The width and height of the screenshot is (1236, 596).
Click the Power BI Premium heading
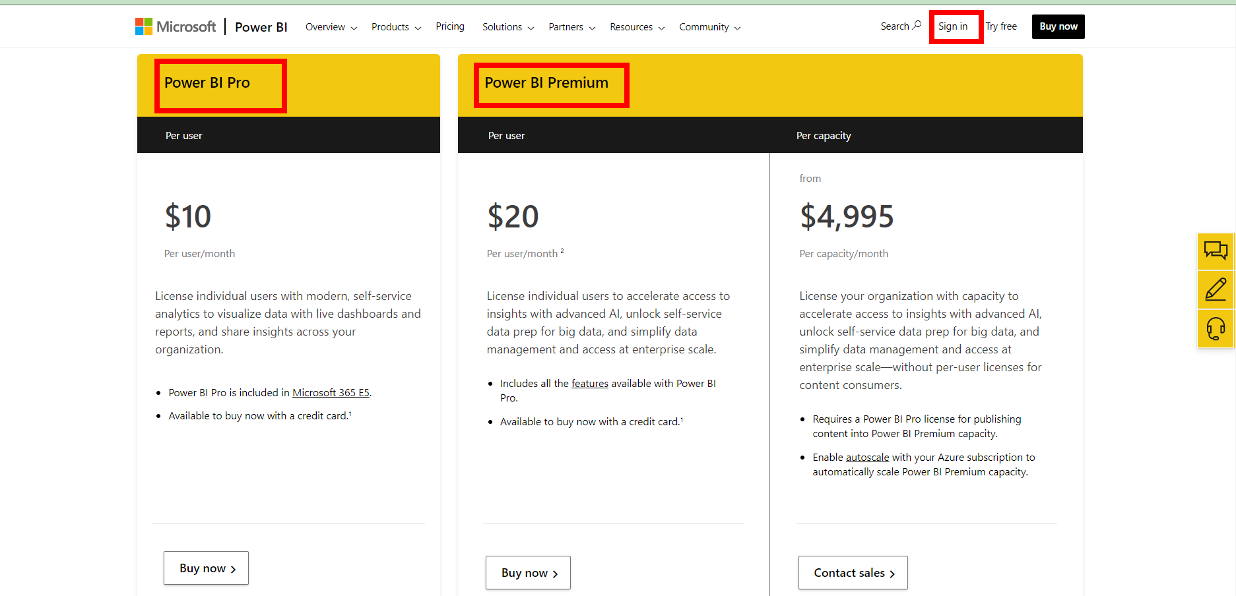pyautogui.click(x=546, y=82)
